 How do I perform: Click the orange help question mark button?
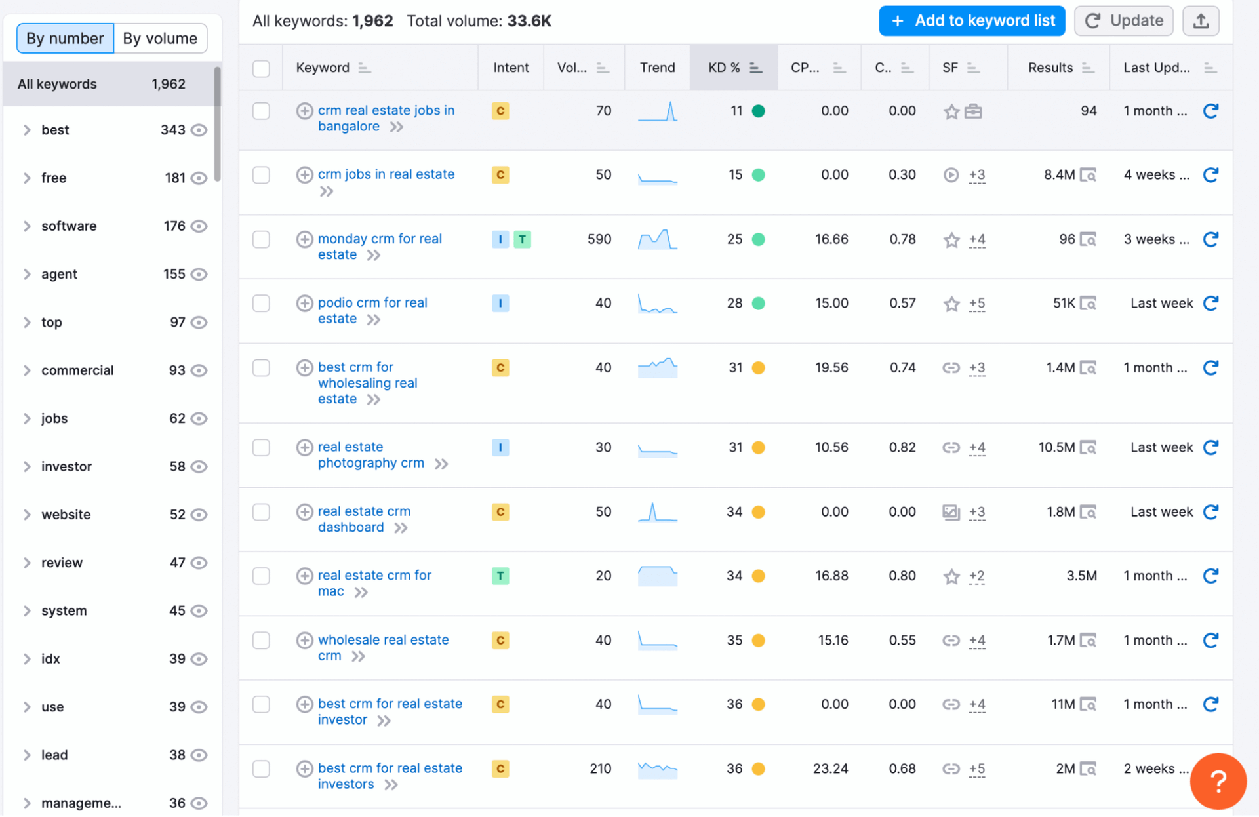coord(1218,780)
